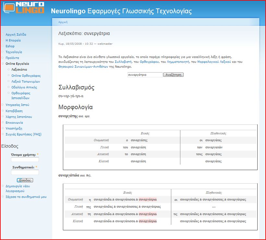Image resolution: width=266 pixels, height=240 pixels.
Task: Click the lemma συνεργάτης above first table
Action: (x=68, y=116)
